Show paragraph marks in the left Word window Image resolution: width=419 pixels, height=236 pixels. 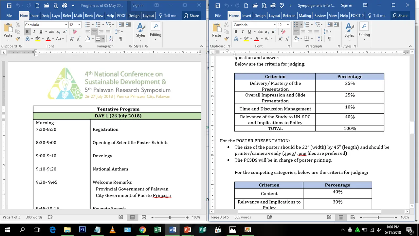pyautogui.click(x=121, y=39)
